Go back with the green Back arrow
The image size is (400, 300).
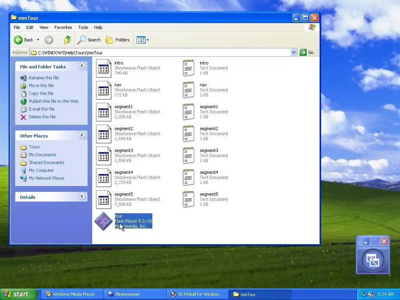[18, 40]
